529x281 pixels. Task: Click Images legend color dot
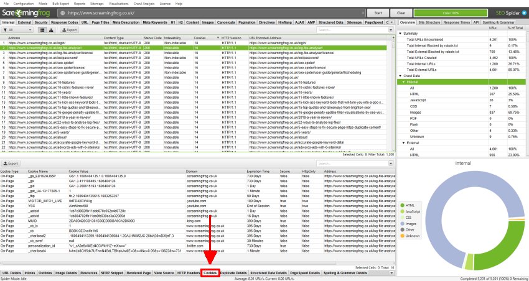pos(403,224)
